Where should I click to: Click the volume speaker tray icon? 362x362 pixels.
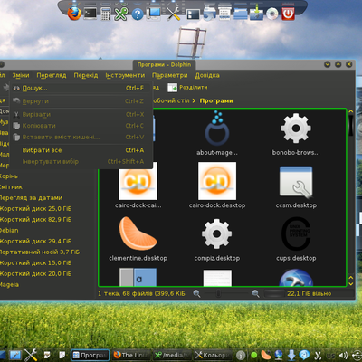point(343,355)
